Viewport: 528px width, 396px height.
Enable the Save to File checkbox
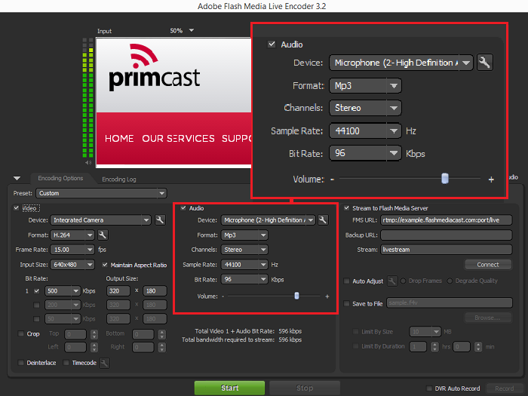click(x=346, y=303)
